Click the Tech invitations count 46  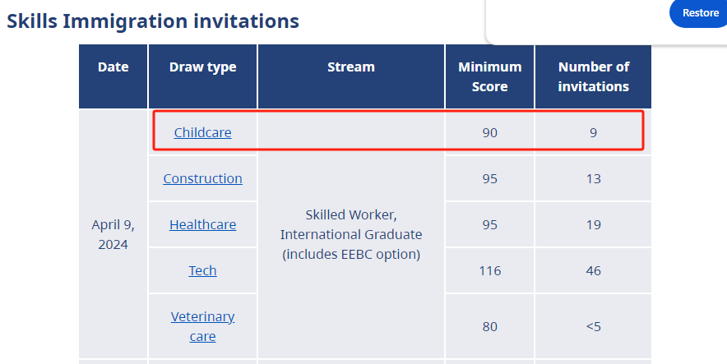click(593, 270)
